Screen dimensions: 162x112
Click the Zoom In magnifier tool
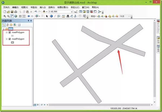[x=4, y=16]
